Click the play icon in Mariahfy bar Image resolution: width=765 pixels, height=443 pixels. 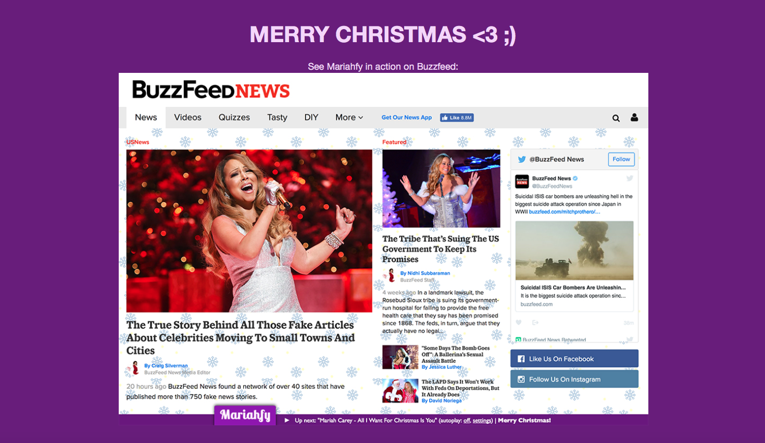tap(287, 420)
